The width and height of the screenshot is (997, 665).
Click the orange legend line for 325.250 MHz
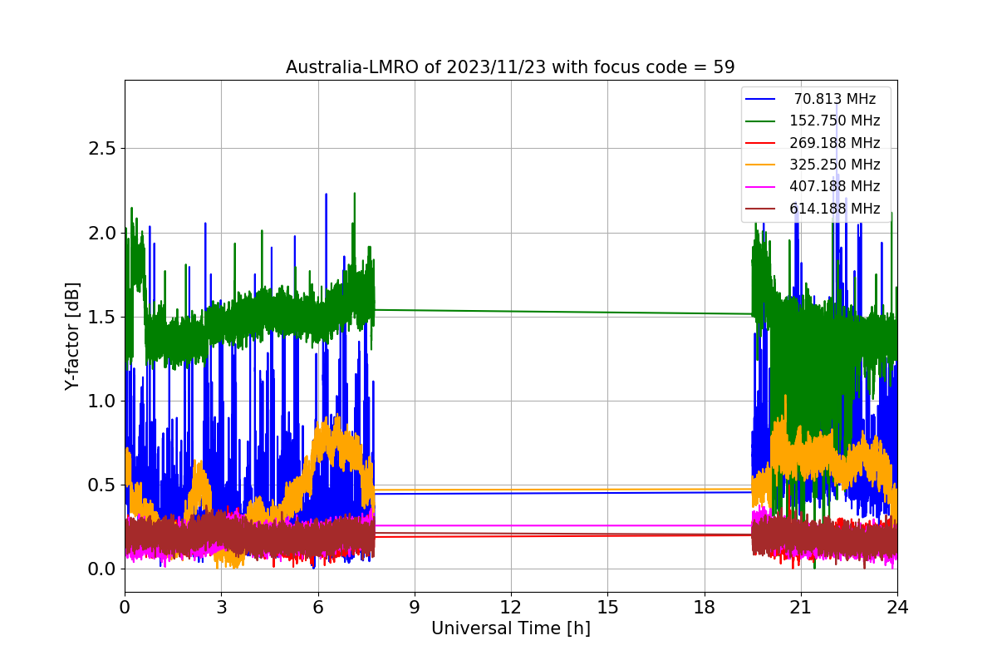click(x=761, y=165)
